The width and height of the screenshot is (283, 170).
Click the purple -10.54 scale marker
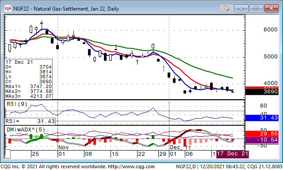point(262,140)
